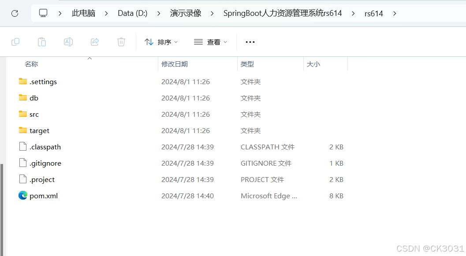Viewport: 466px width, 256px height.
Task: Expand chevron after 演示录像 breadcrumb
Action: pyautogui.click(x=212, y=13)
